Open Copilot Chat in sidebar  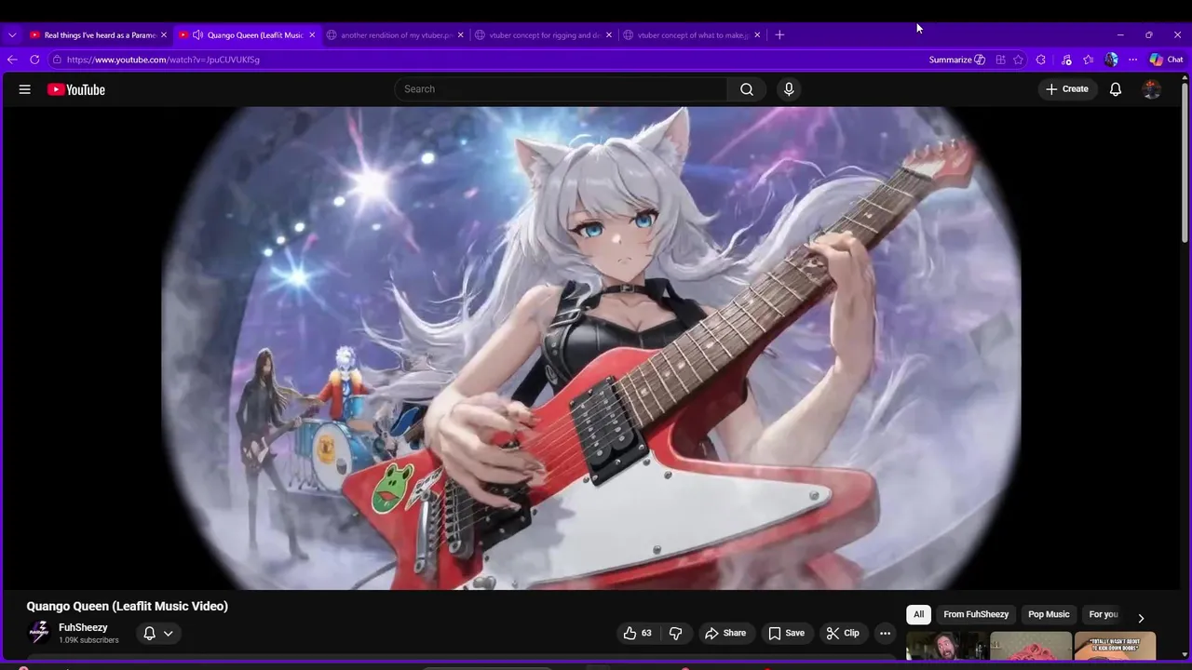1166,60
